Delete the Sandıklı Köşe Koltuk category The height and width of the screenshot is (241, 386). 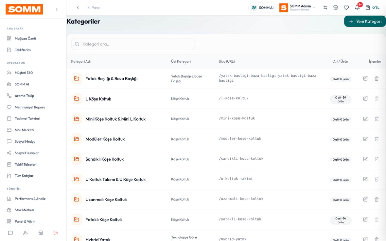pyautogui.click(x=377, y=159)
